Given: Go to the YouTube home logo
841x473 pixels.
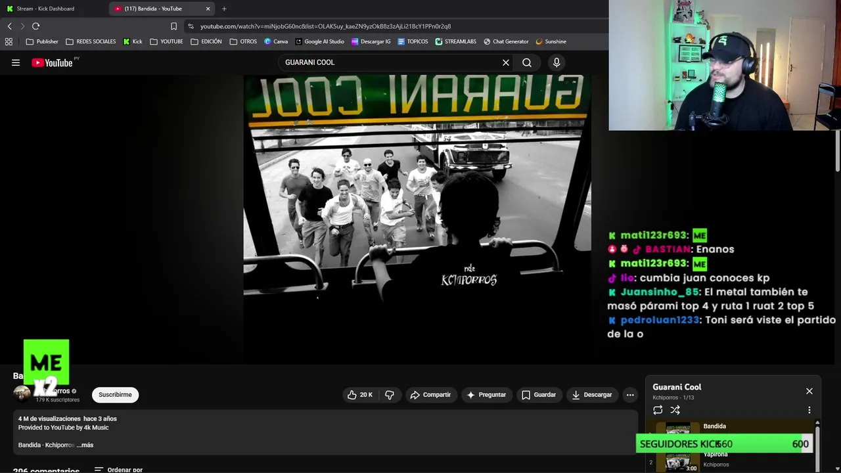Looking at the screenshot, I should pyautogui.click(x=53, y=62).
